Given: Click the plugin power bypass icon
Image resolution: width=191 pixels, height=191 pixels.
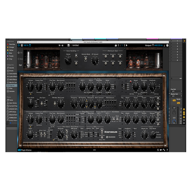Looking at the screenshot, I should (19, 45).
